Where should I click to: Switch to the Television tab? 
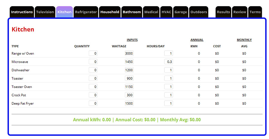(45, 12)
